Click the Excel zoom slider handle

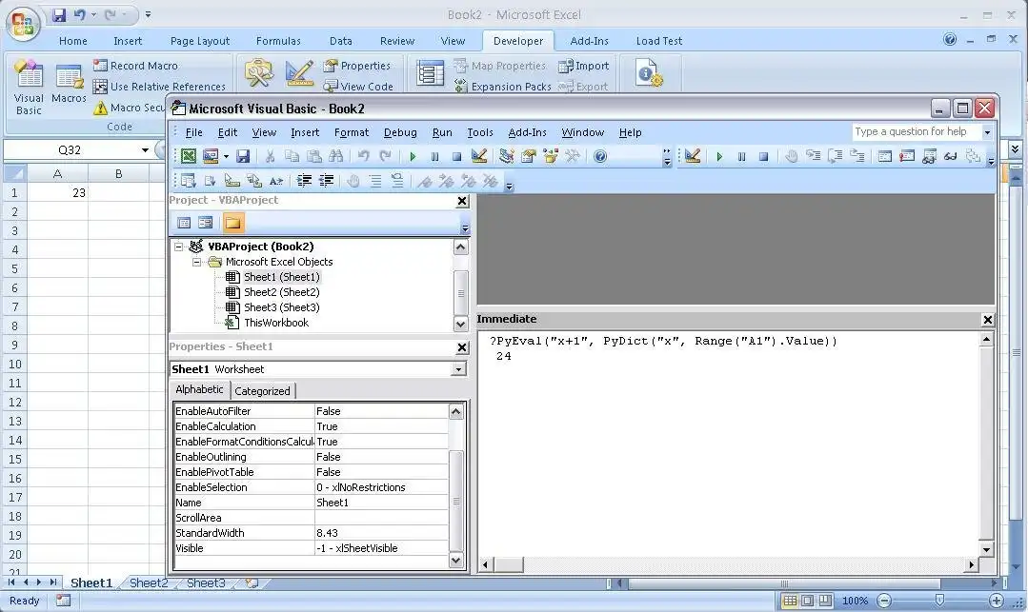point(939,601)
